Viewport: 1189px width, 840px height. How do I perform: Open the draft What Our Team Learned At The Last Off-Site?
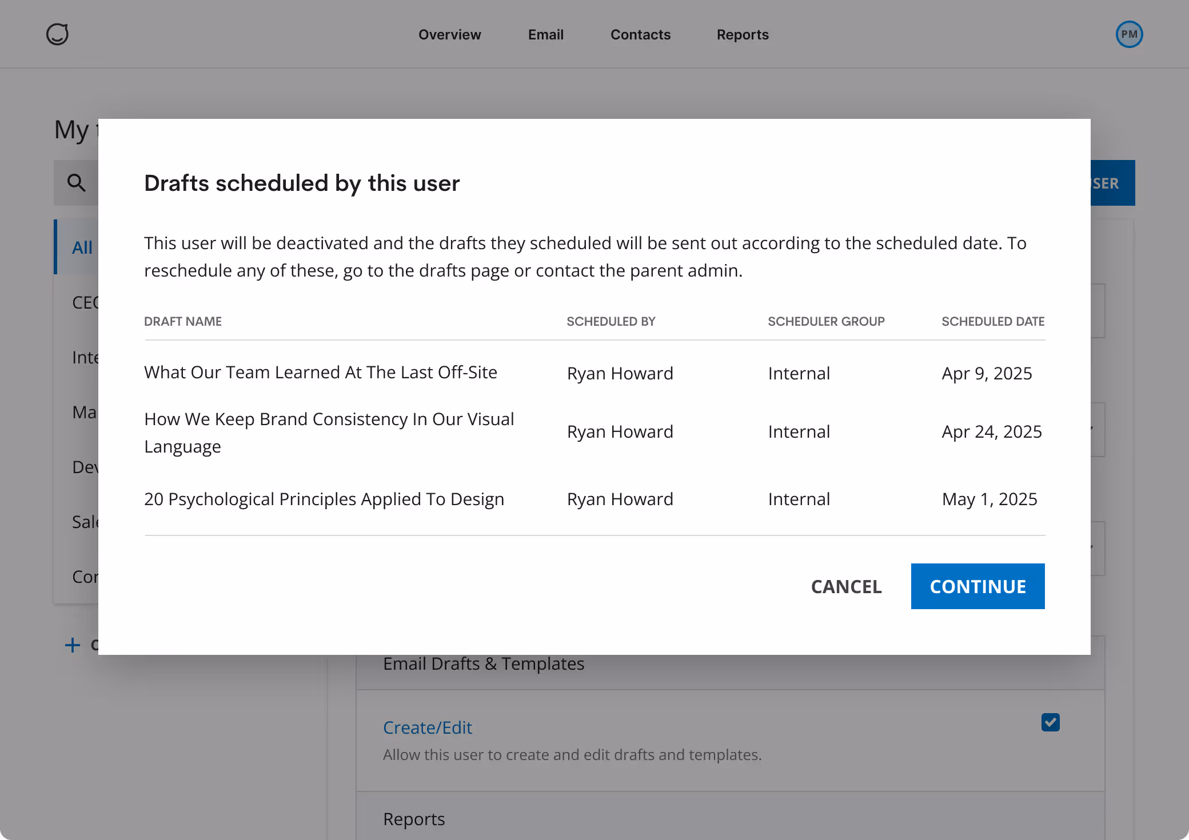[x=320, y=372]
